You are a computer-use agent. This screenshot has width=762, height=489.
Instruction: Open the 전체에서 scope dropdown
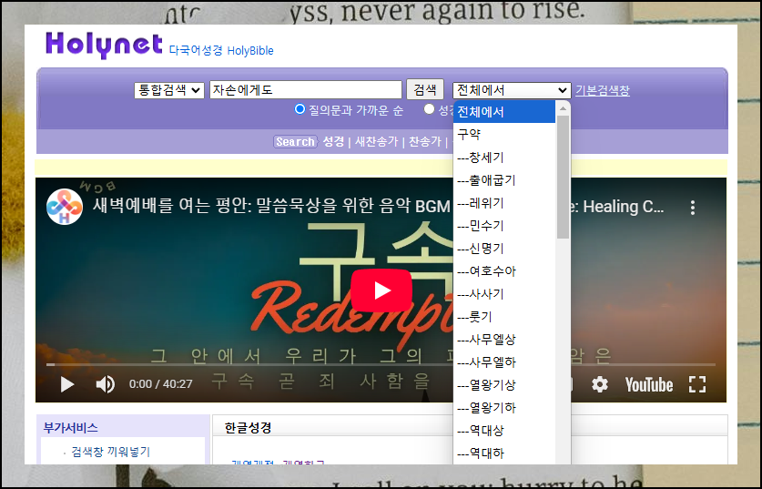pyautogui.click(x=512, y=90)
